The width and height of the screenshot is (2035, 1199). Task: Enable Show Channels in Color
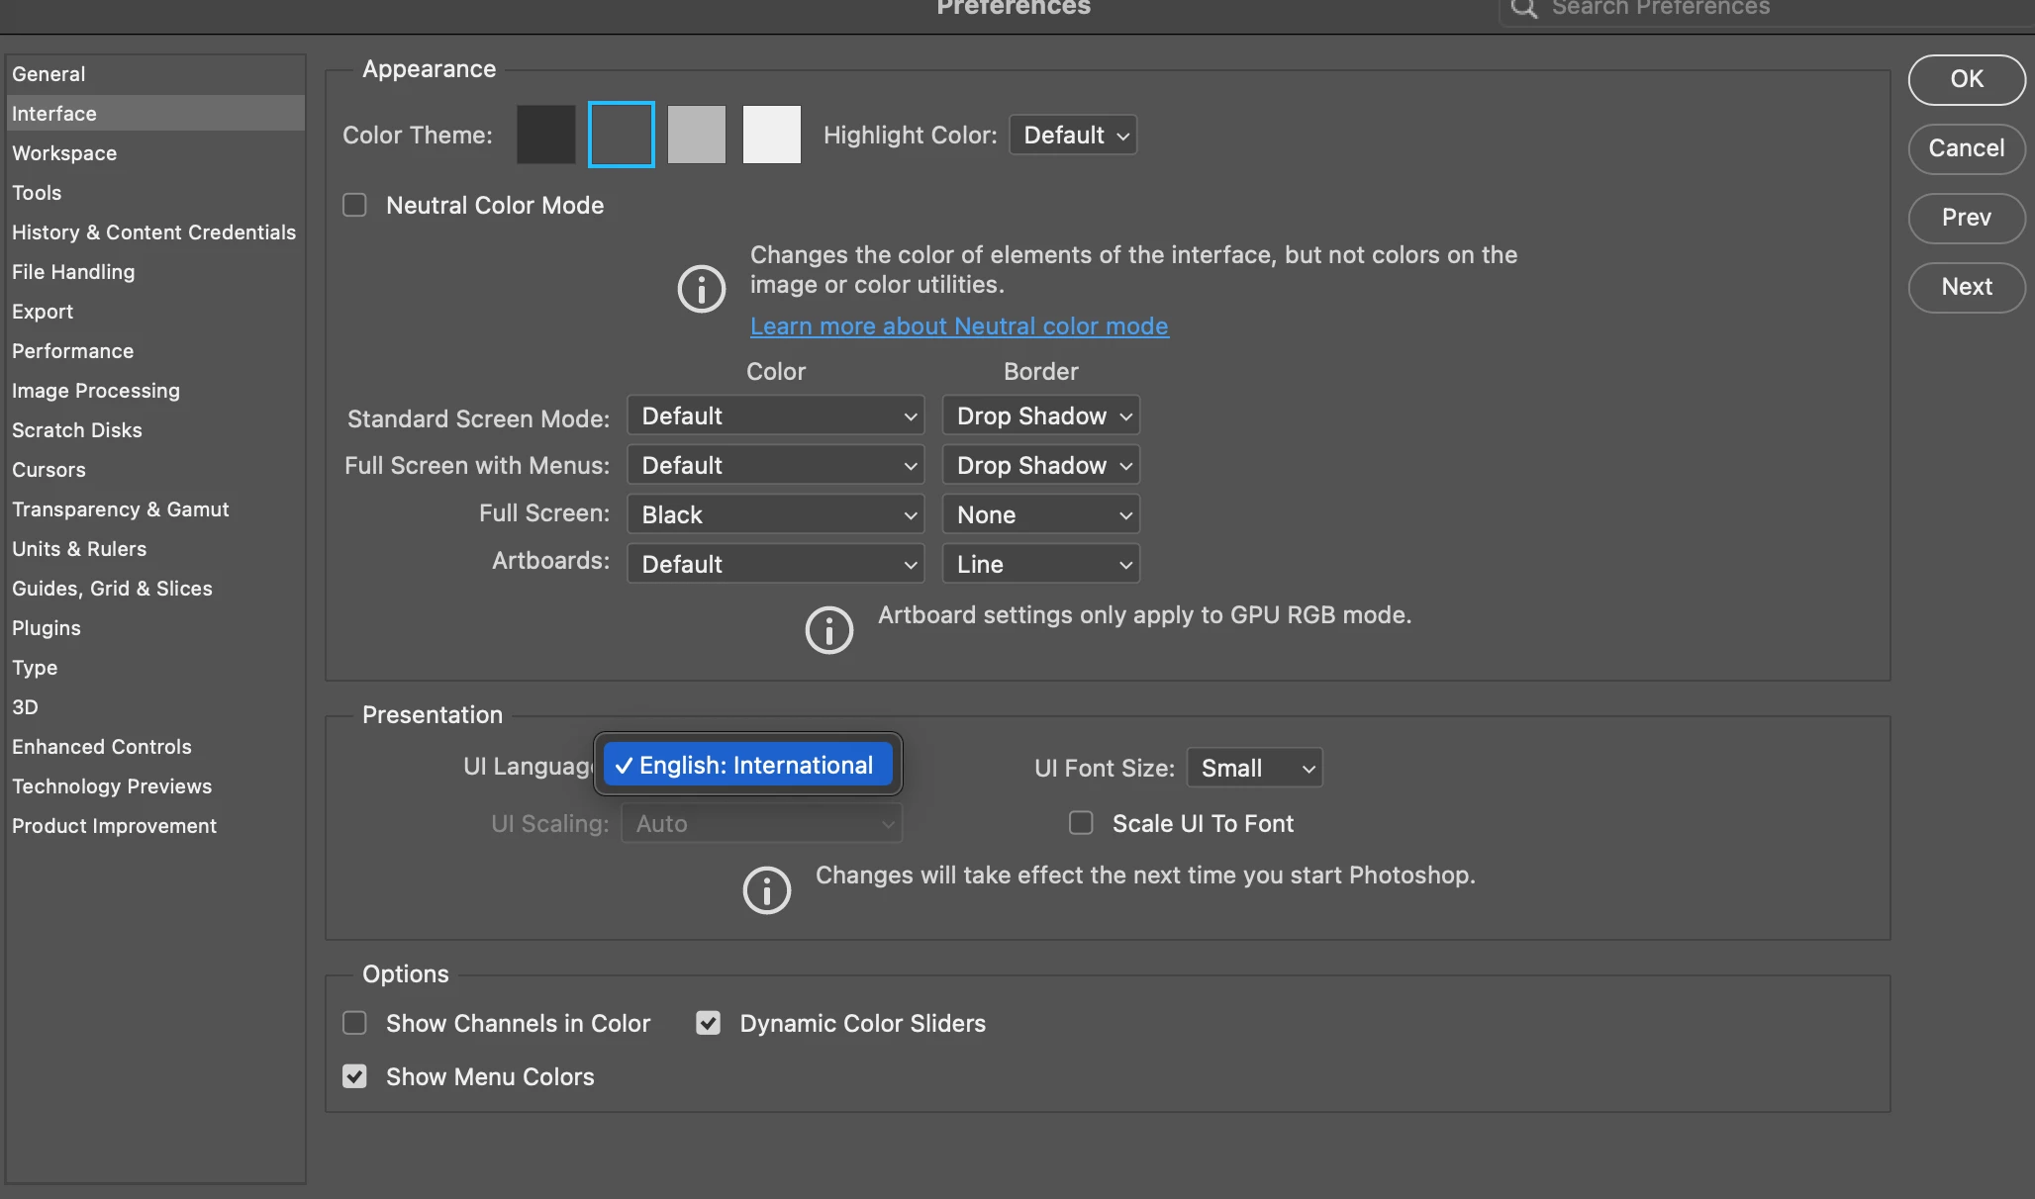tap(354, 1023)
